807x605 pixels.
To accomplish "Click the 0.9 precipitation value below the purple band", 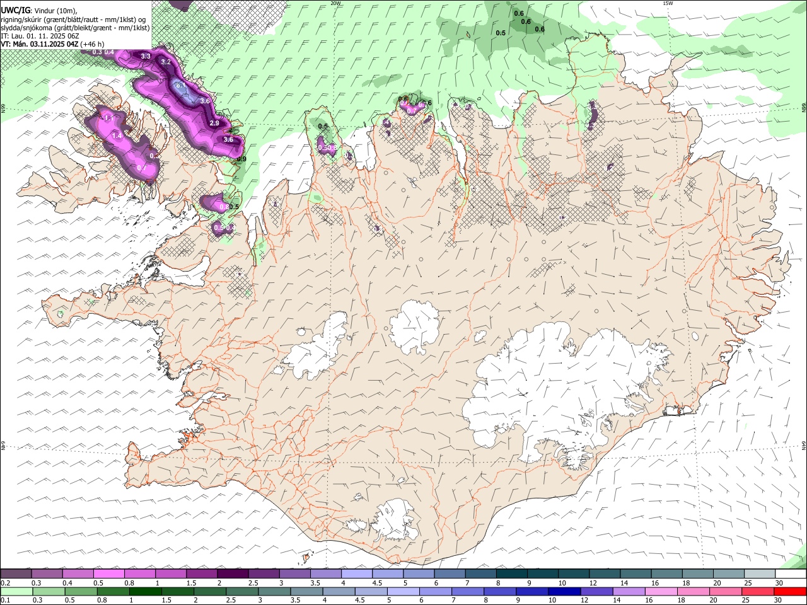I will click(241, 159).
